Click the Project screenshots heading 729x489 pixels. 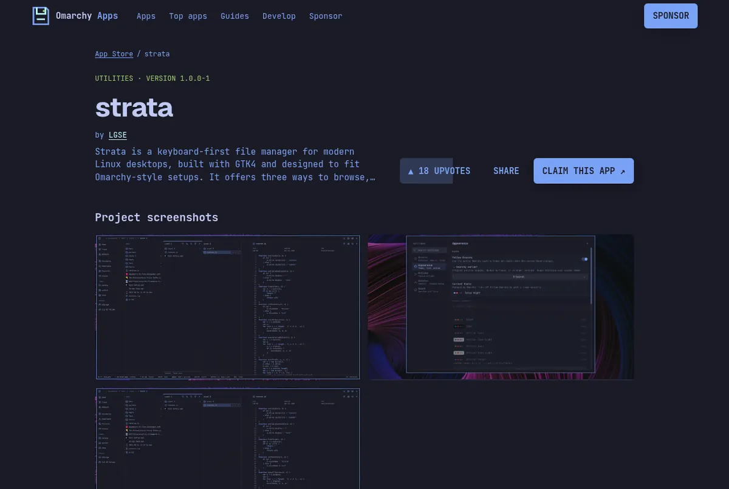click(156, 217)
